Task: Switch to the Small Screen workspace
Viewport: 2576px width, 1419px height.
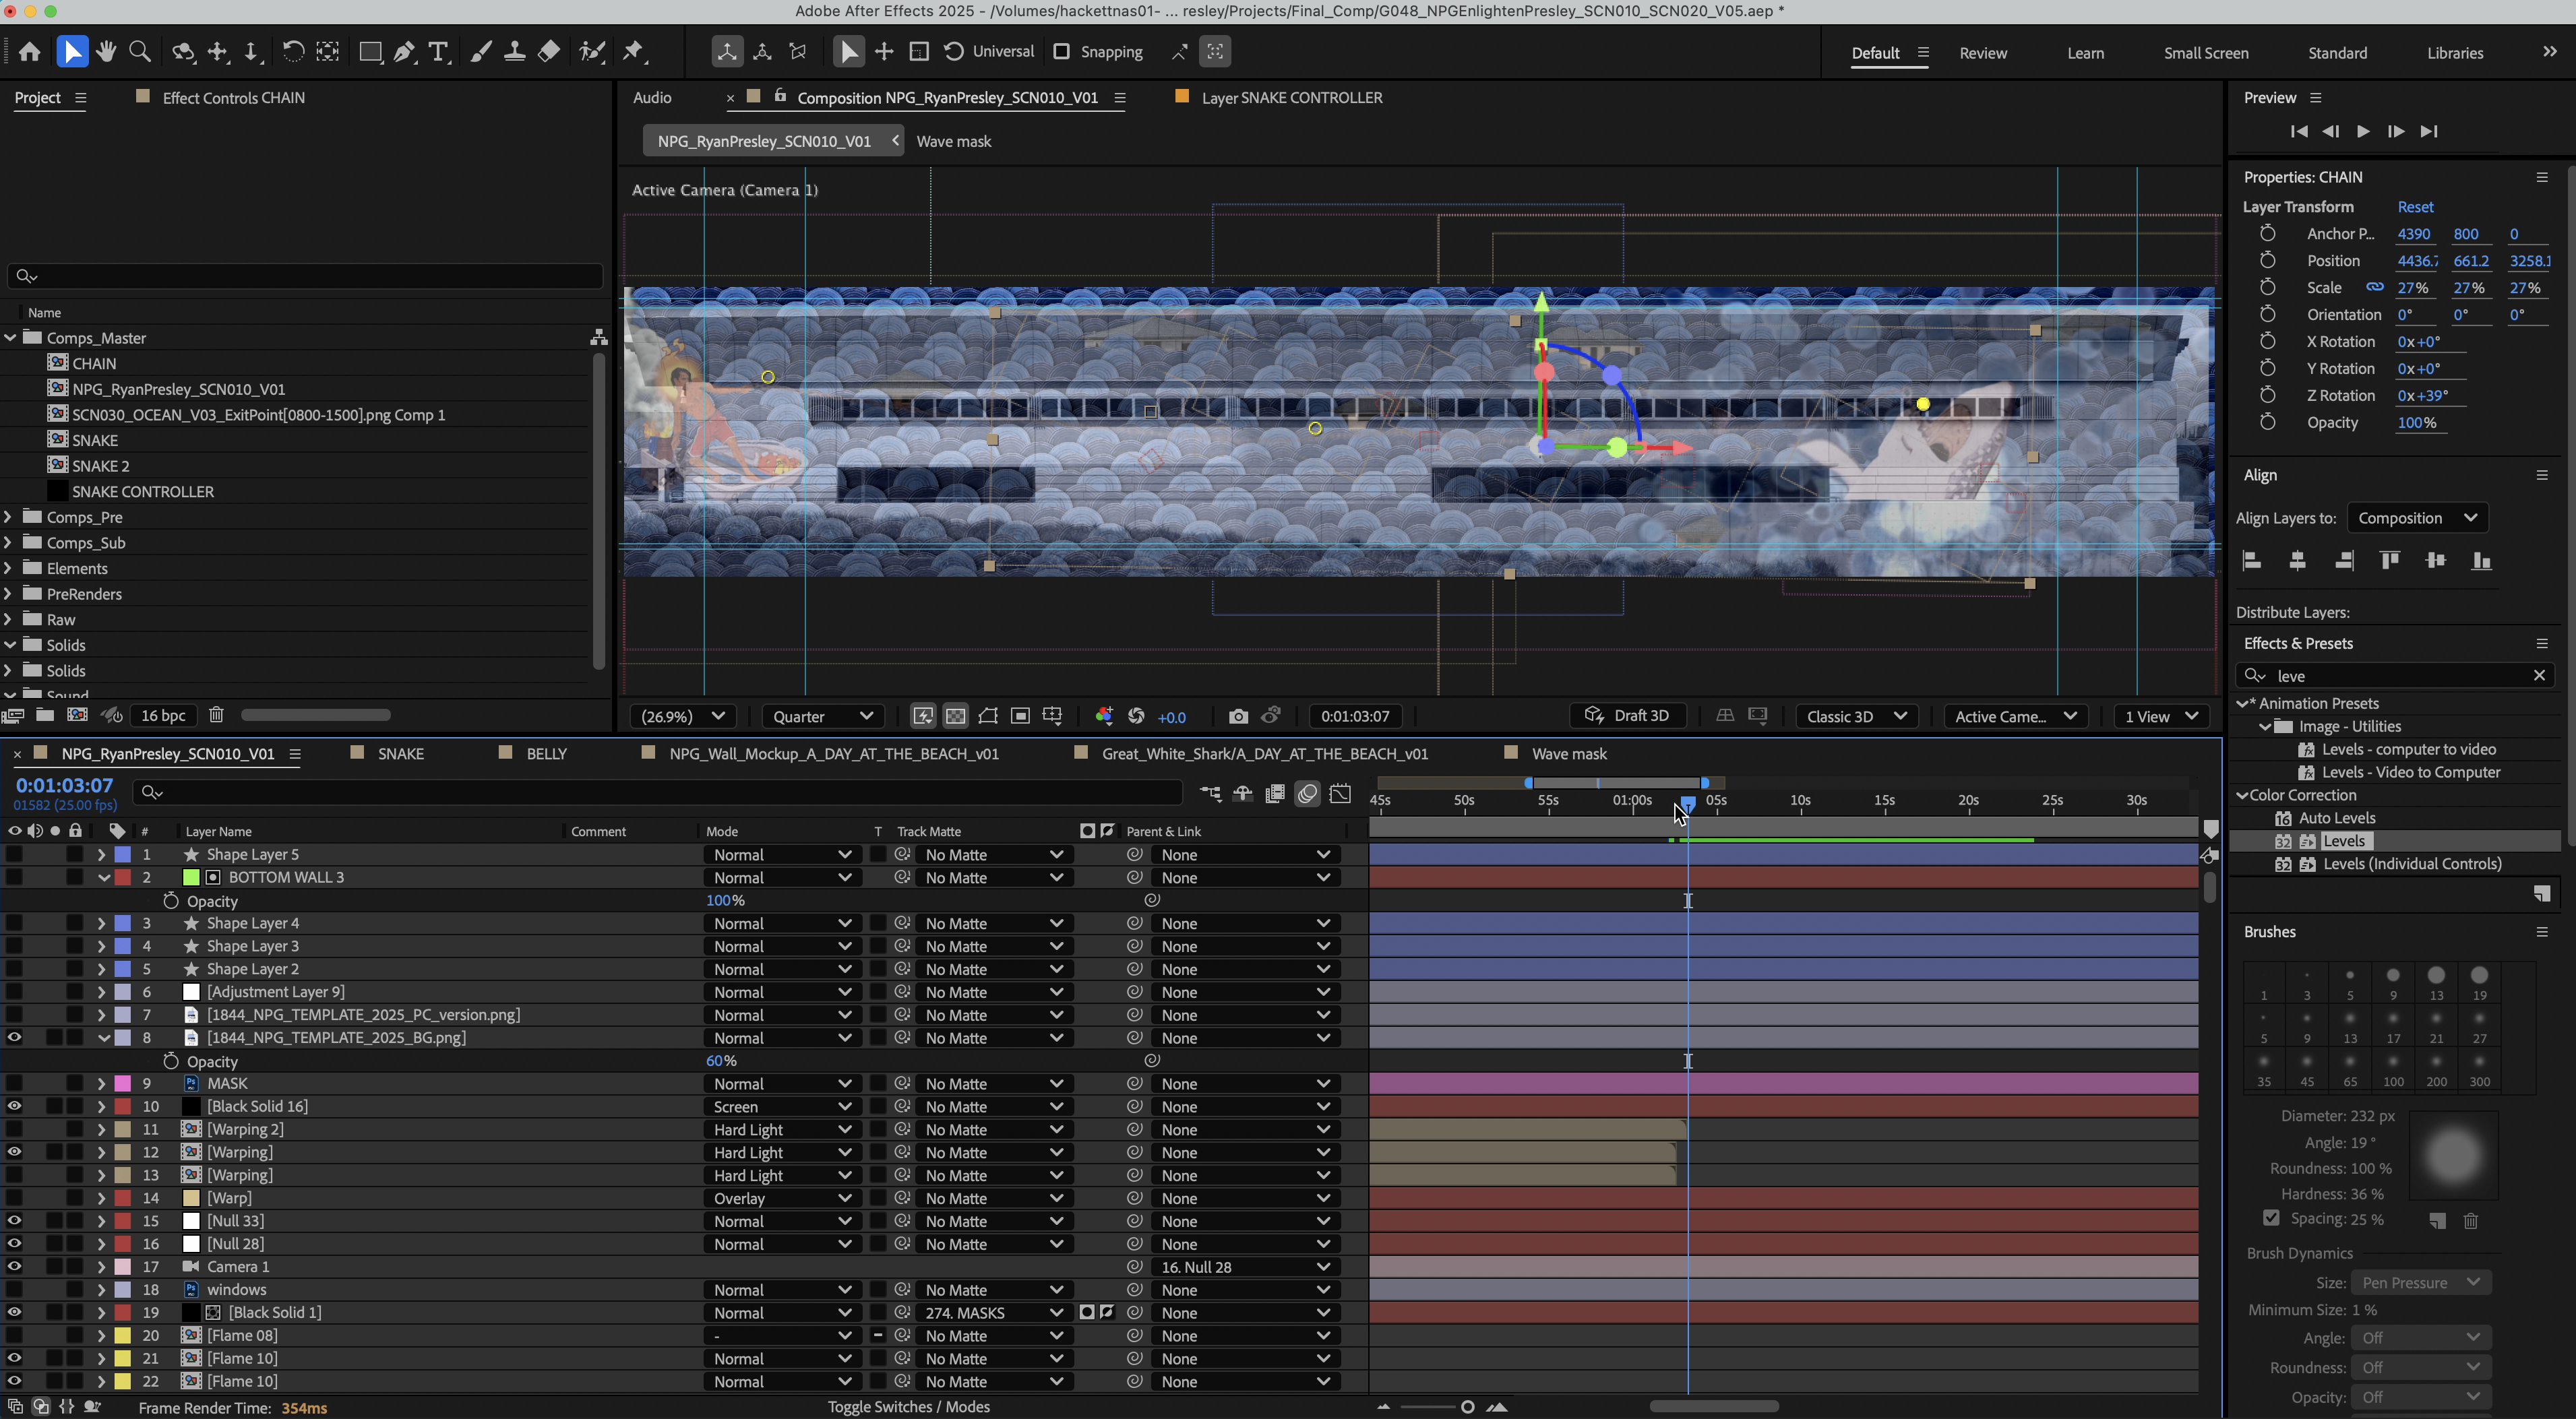Action: pos(2205,53)
